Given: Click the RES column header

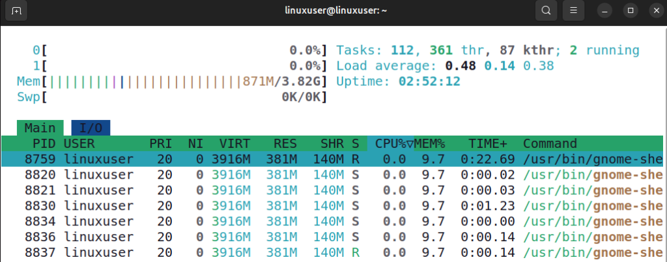Looking at the screenshot, I should tap(285, 143).
